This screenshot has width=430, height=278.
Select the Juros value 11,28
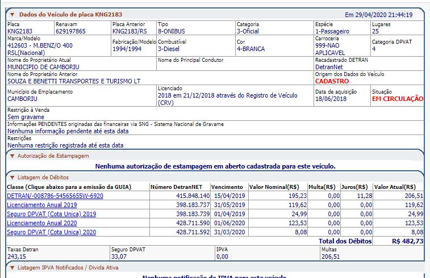click(x=365, y=196)
